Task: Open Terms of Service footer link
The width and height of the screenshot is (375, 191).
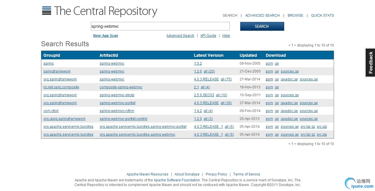Action: coord(246,174)
